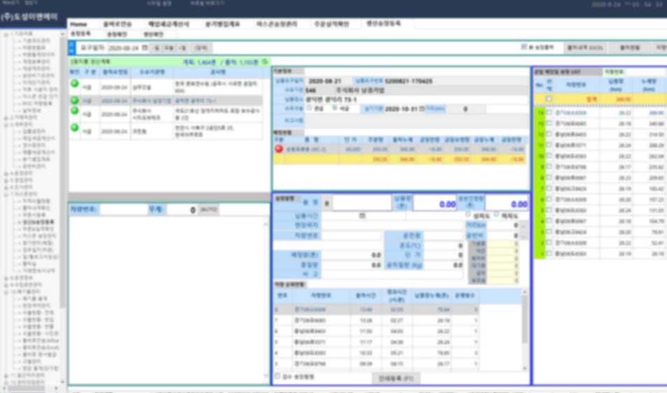Expand the top tree node in left sidebar
The width and height of the screenshot is (667, 393).
[x=6, y=34]
